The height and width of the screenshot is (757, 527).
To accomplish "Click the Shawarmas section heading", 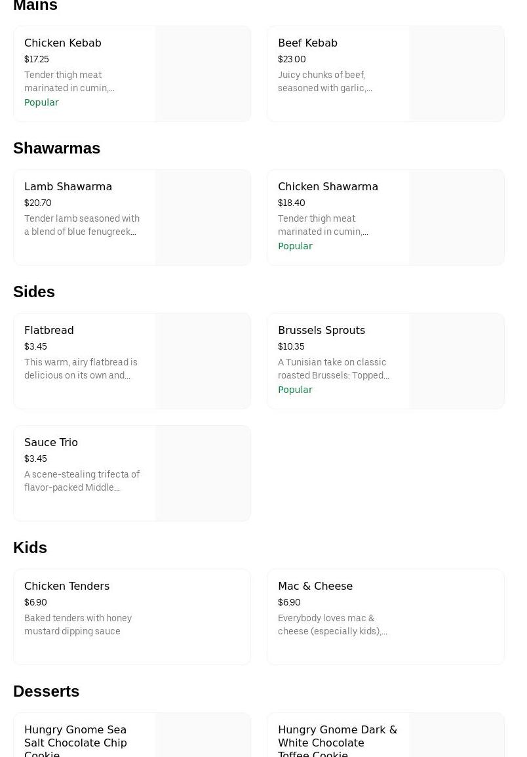I will pyautogui.click(x=57, y=148).
